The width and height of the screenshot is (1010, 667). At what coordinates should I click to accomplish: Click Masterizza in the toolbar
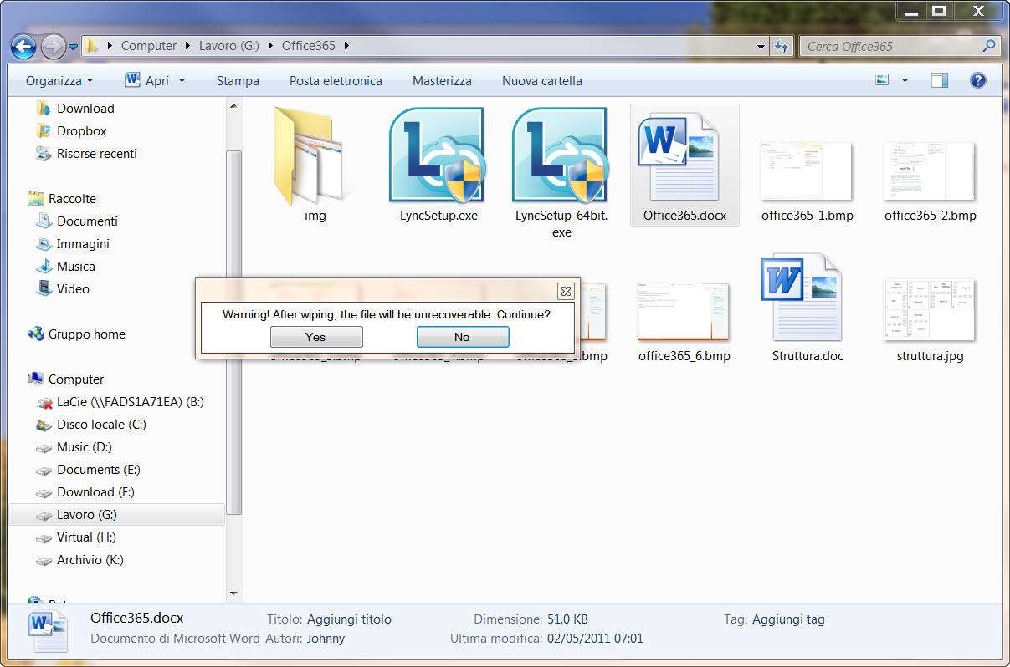click(x=442, y=81)
